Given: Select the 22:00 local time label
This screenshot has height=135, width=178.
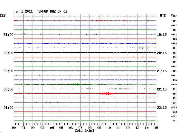Looking at the screenshot, I should (8, 53).
